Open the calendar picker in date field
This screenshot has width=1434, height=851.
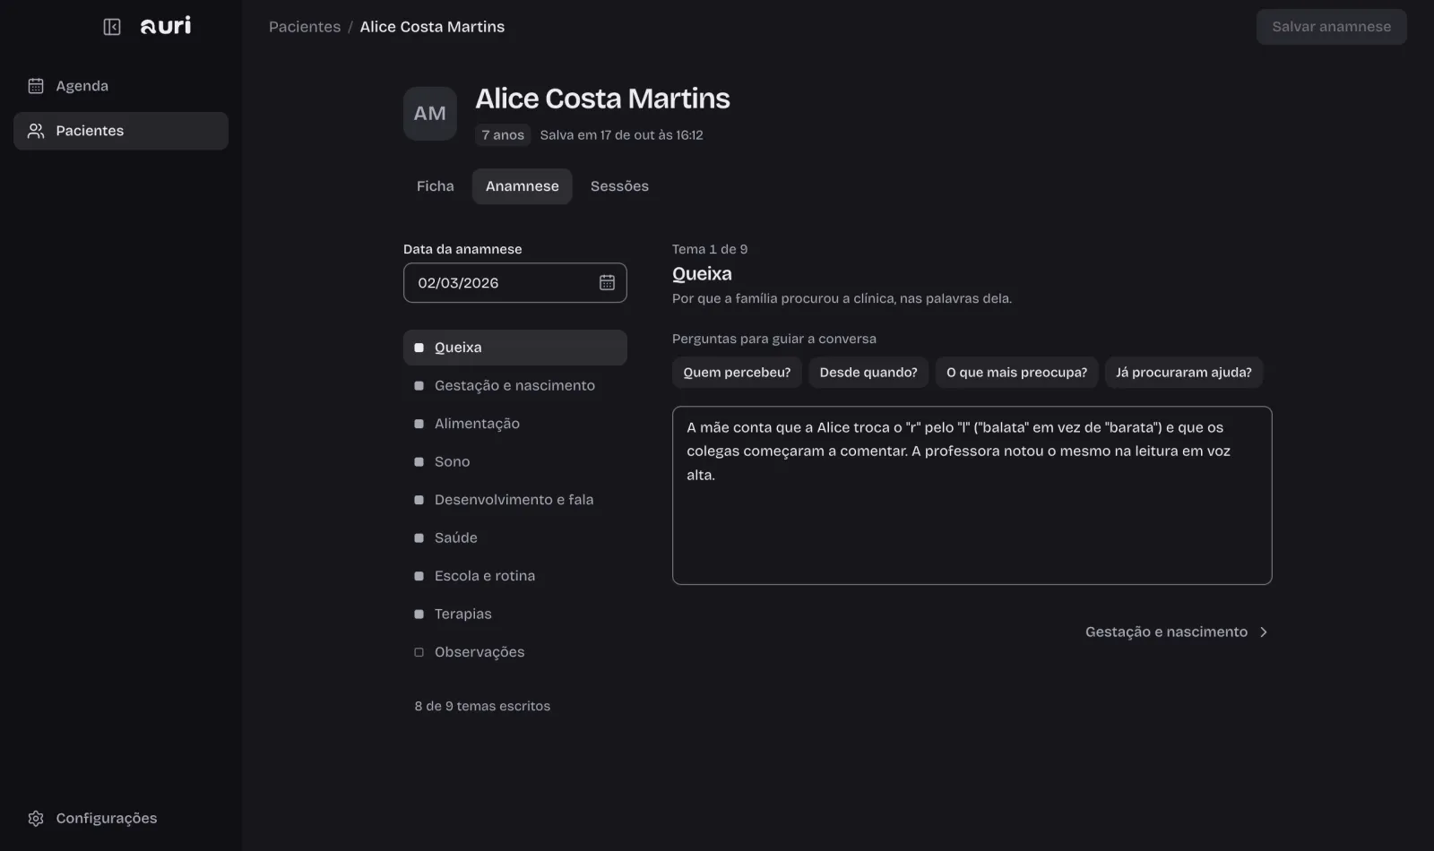pyautogui.click(x=607, y=283)
